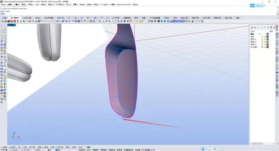Viewport: 279px width, 151px height.
Task: Click into the command prompt input line
Action: point(139,14)
